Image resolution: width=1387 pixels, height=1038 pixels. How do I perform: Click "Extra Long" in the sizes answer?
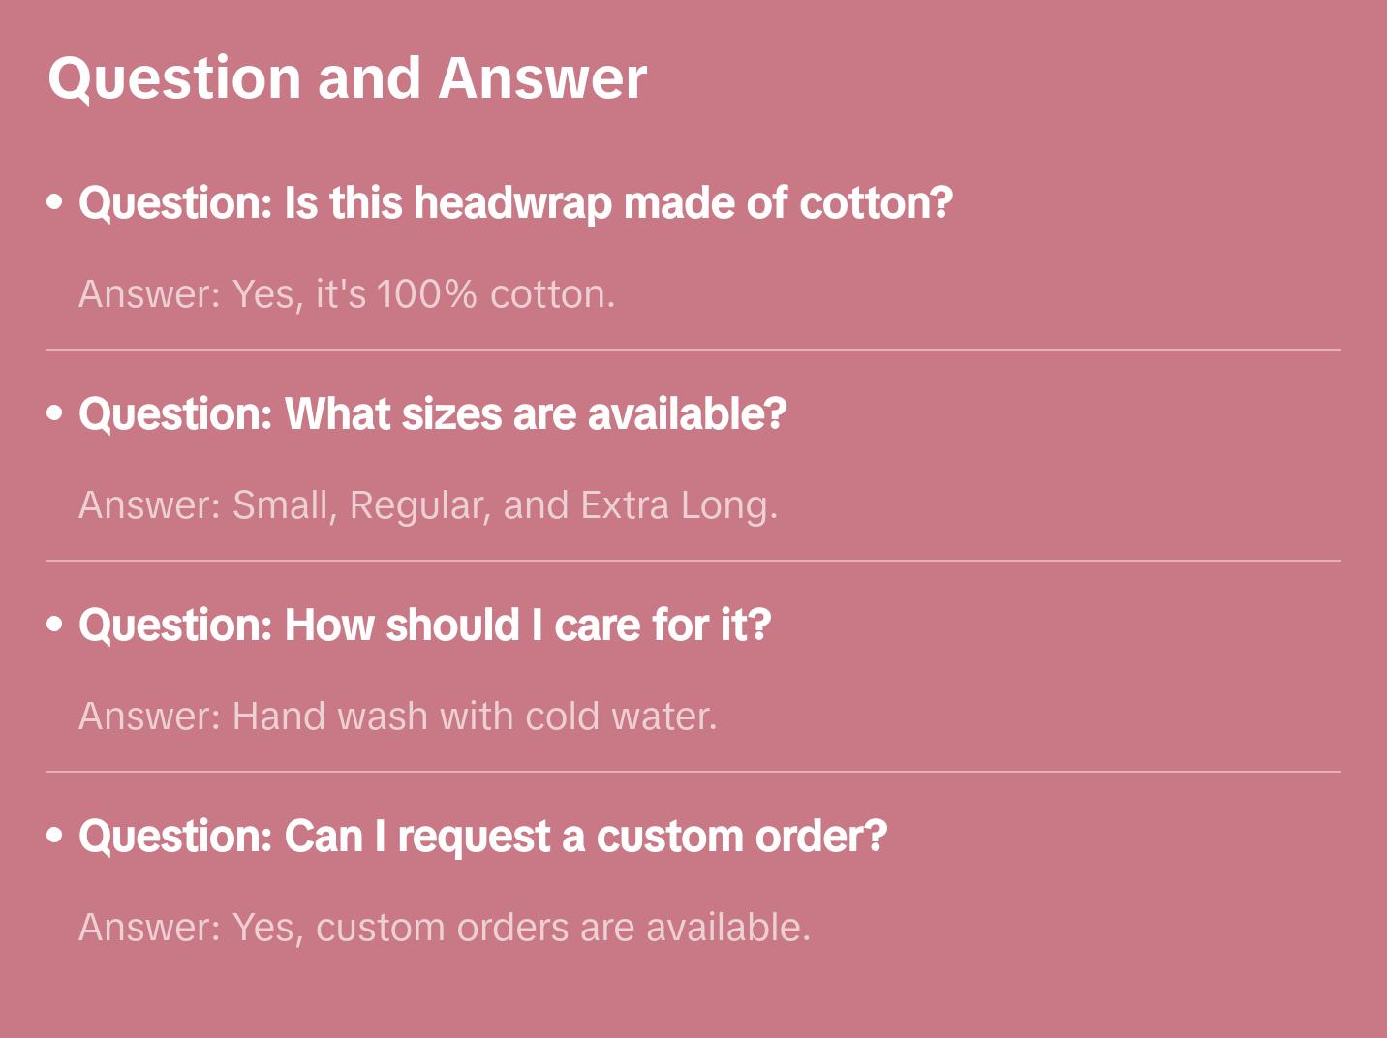pos(676,505)
